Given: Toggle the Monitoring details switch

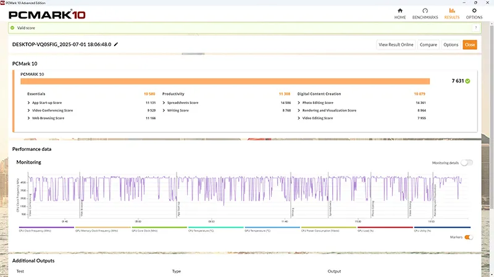Looking at the screenshot, I should [467, 163].
